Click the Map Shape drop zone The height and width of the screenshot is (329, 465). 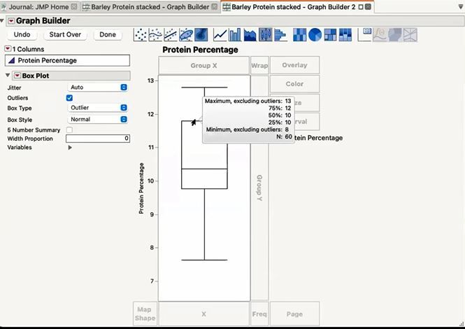[145, 314]
